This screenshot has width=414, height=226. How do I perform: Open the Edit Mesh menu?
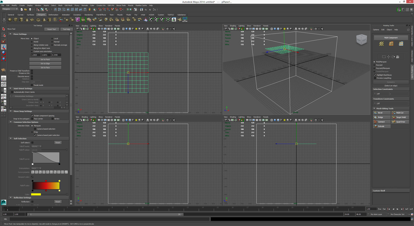pyautogui.click(x=68, y=5)
